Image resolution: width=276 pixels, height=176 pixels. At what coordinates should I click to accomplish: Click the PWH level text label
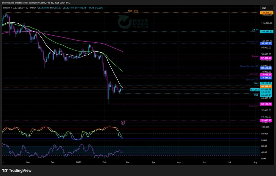point(256,83)
